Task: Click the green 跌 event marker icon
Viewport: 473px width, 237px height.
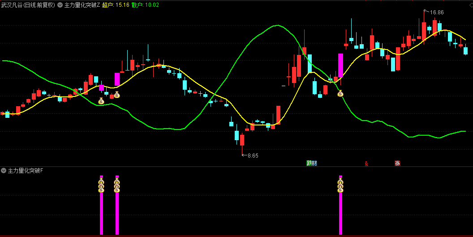Action: point(309,163)
